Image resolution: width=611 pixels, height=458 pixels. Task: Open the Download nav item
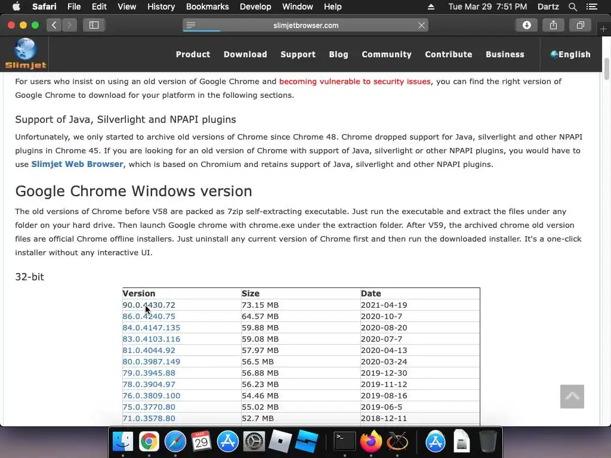(245, 54)
